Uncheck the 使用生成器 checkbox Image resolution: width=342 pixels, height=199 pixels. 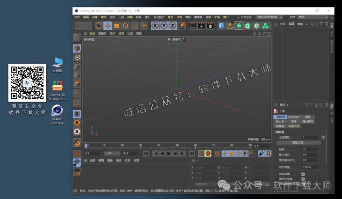coord(303,179)
